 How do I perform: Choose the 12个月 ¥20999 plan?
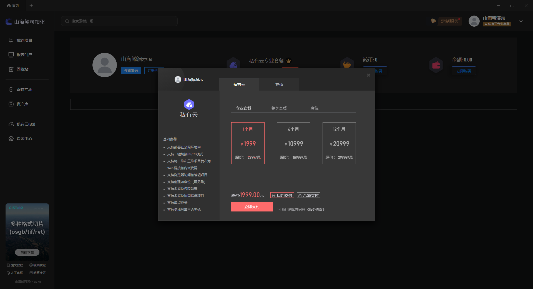click(x=339, y=143)
